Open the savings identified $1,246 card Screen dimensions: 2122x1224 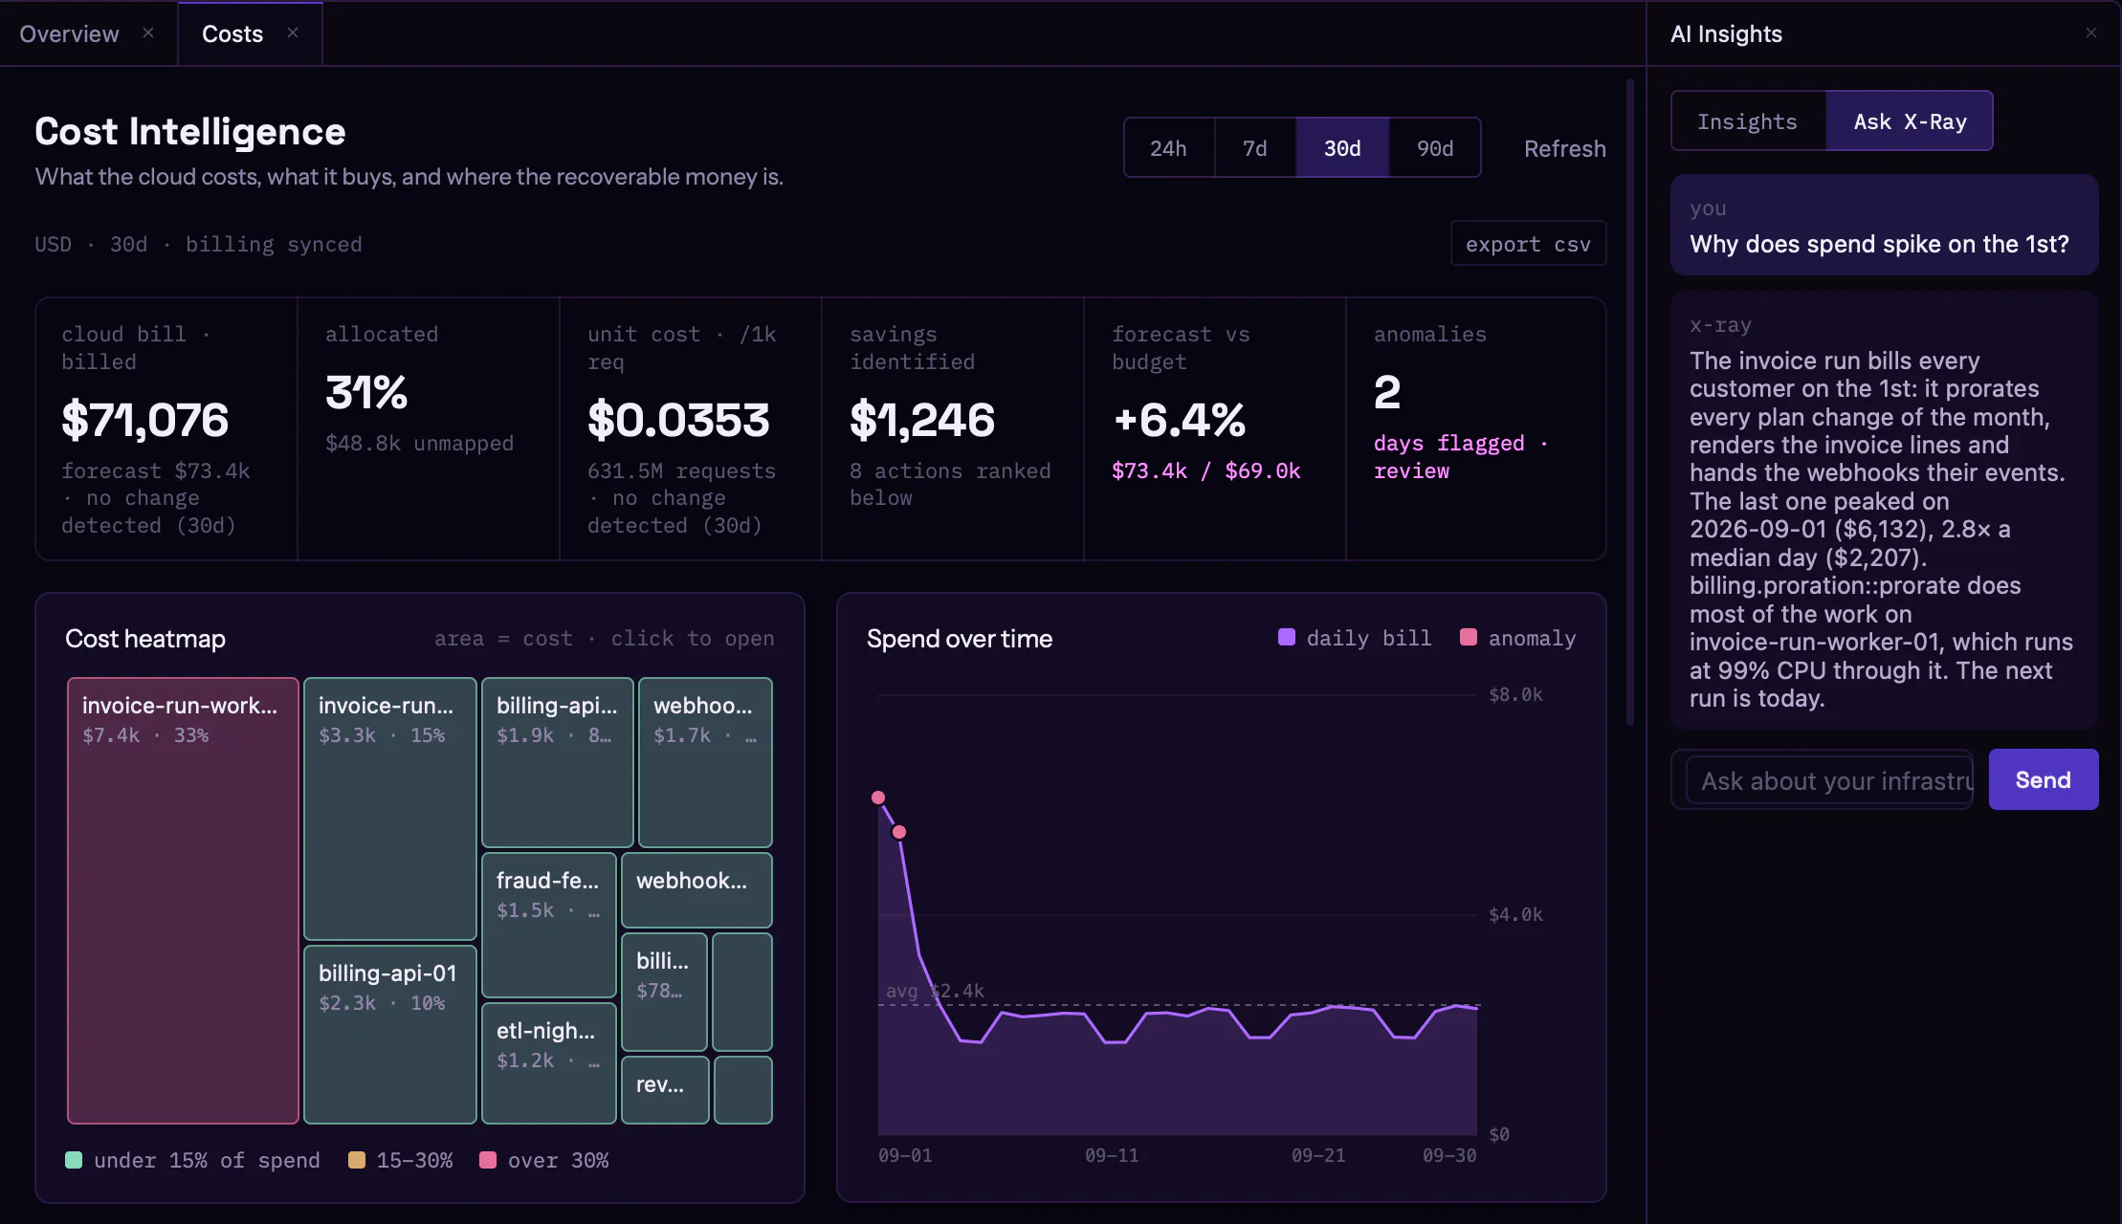(x=953, y=428)
